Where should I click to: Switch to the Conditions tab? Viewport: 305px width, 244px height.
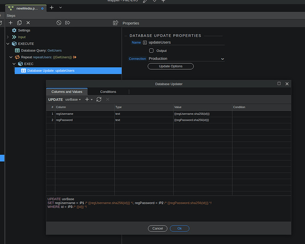point(108,92)
